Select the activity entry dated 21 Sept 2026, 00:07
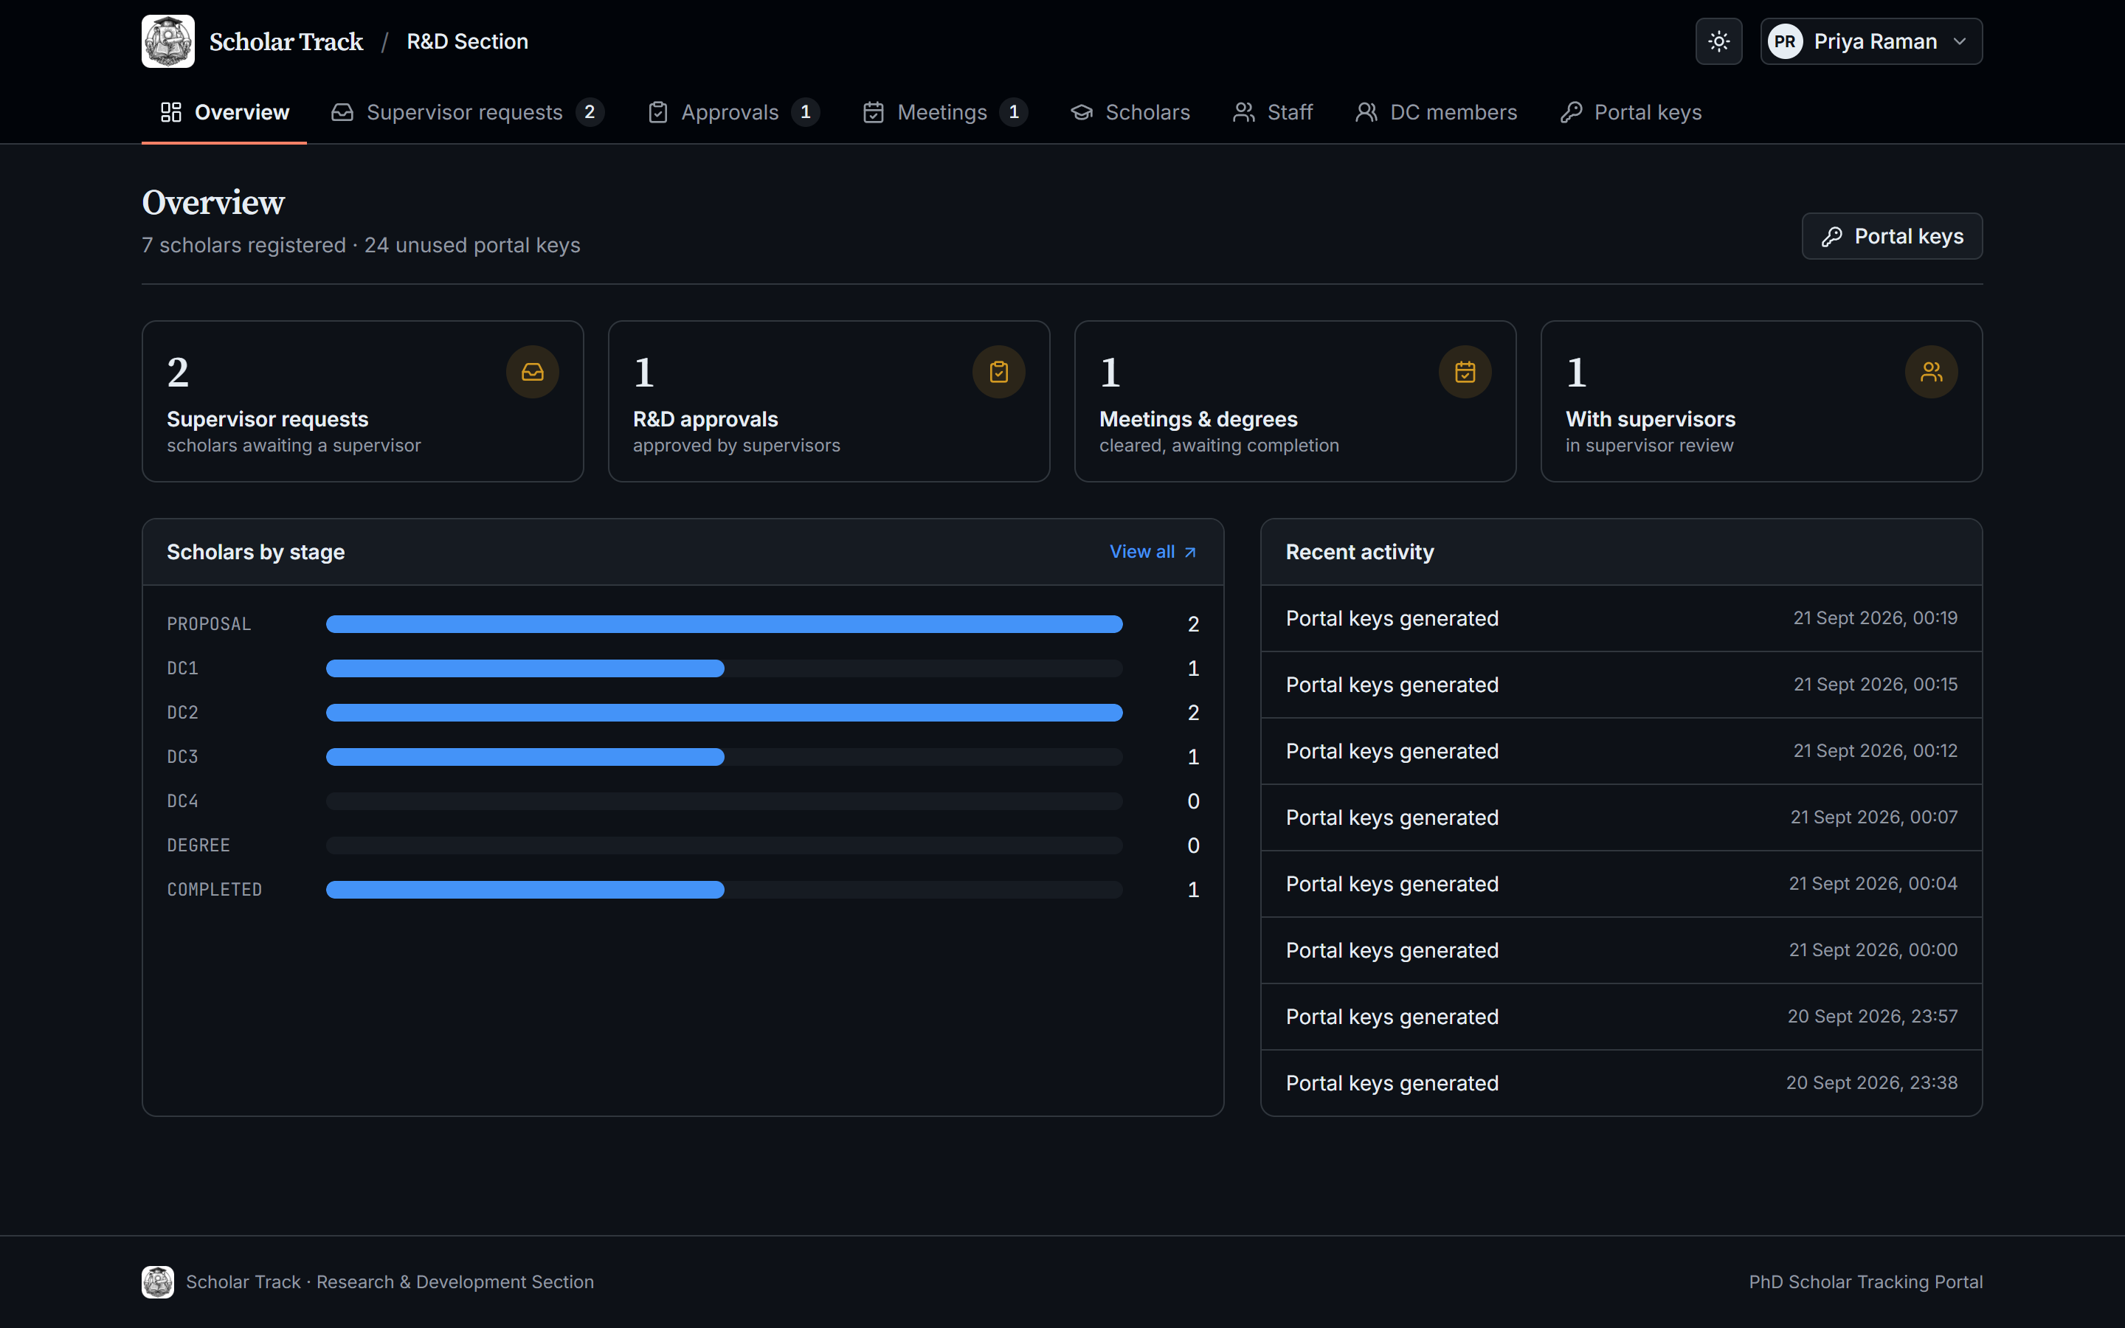 point(1621,817)
